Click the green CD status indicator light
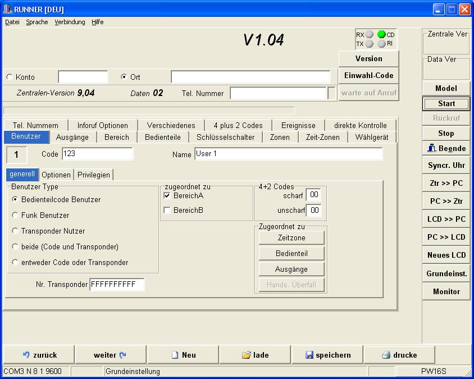 pyautogui.click(x=381, y=35)
